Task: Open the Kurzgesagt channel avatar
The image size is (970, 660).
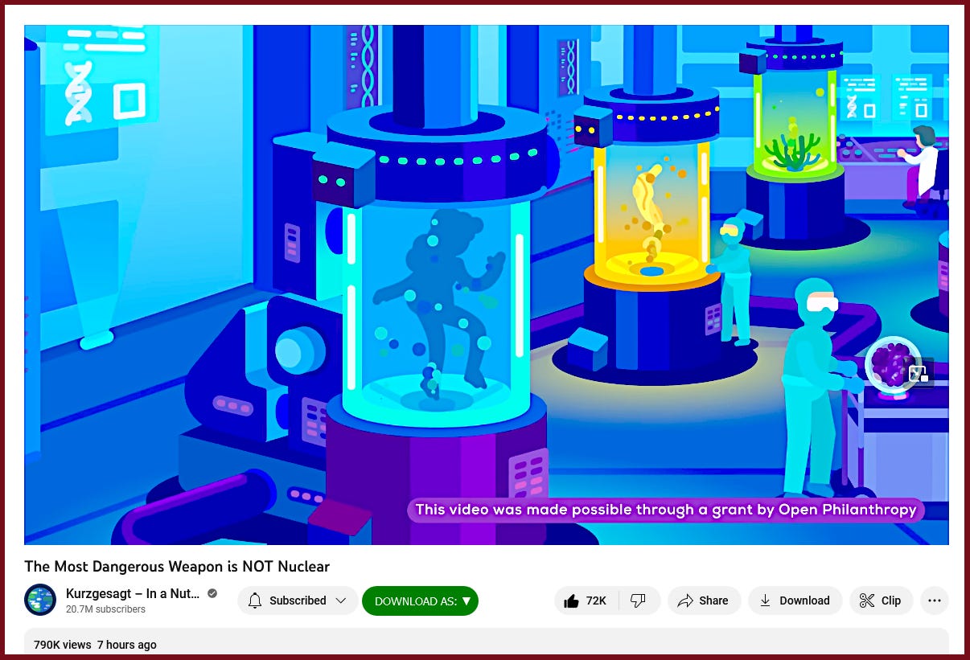Action: (40, 600)
